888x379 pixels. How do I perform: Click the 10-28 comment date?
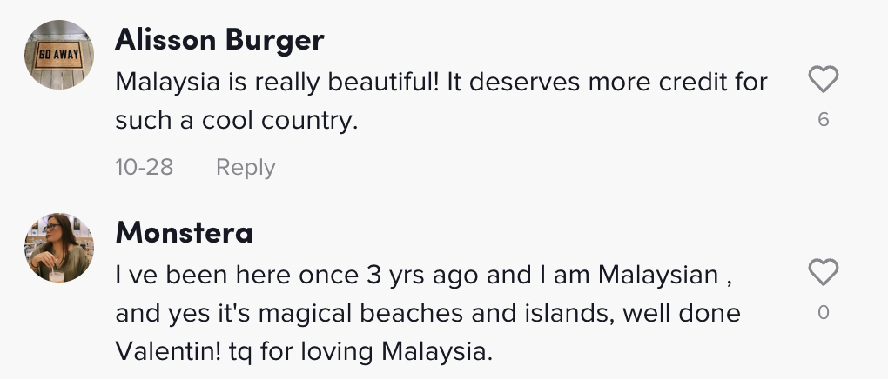click(x=145, y=167)
